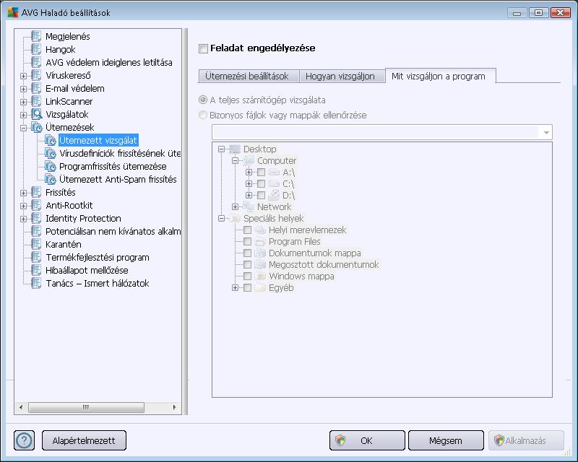Viewport: 578px width, 462px height.
Task: Expand the Network node
Action: click(236, 207)
